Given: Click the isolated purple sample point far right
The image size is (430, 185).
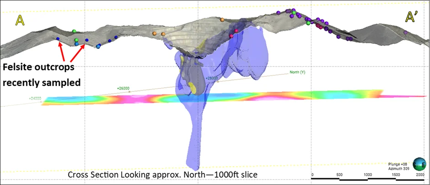Looking at the screenshot, I should click(405, 32).
